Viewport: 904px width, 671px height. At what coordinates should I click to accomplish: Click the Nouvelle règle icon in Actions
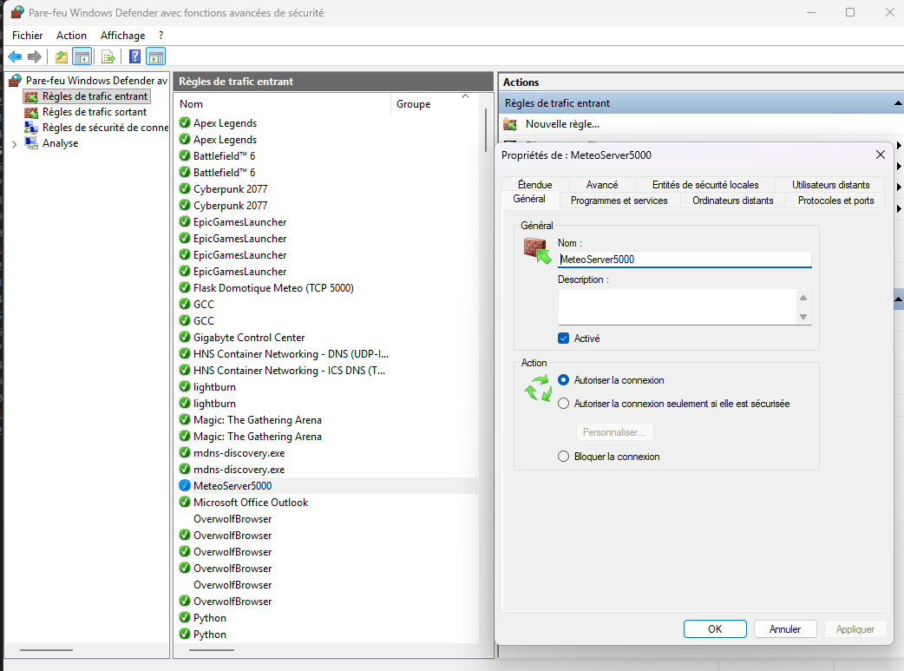[512, 123]
